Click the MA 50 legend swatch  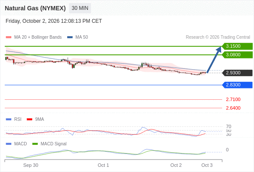tap(70, 37)
